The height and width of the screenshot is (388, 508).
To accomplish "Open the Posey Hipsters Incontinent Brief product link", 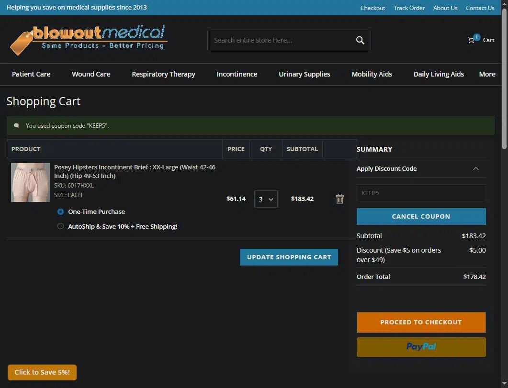I will point(135,171).
